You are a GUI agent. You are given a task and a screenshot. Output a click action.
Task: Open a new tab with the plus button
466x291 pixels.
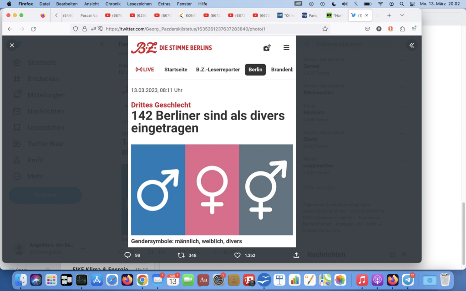[389, 15]
